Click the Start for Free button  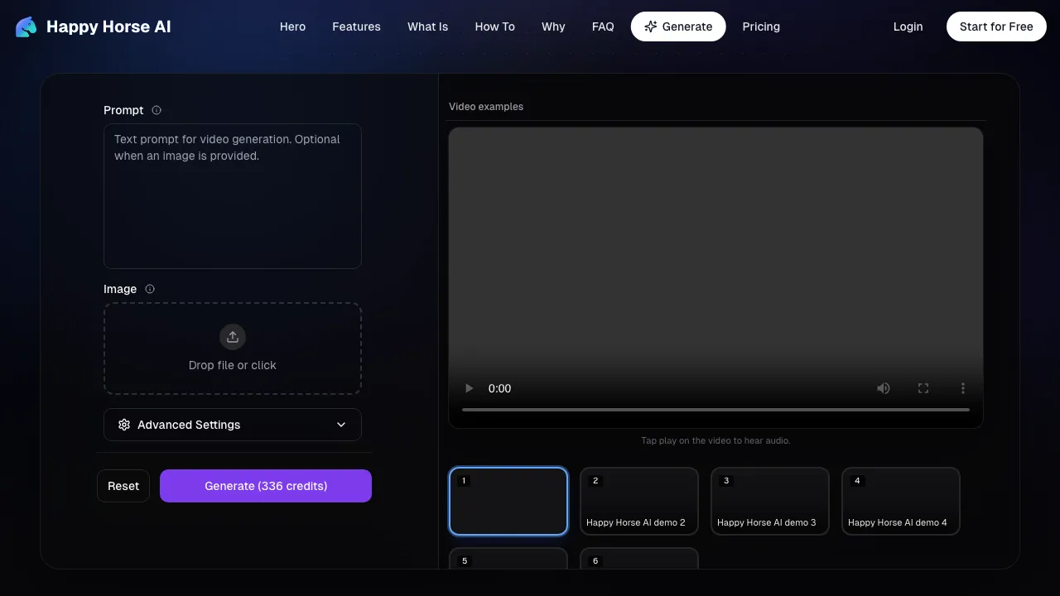996,26
